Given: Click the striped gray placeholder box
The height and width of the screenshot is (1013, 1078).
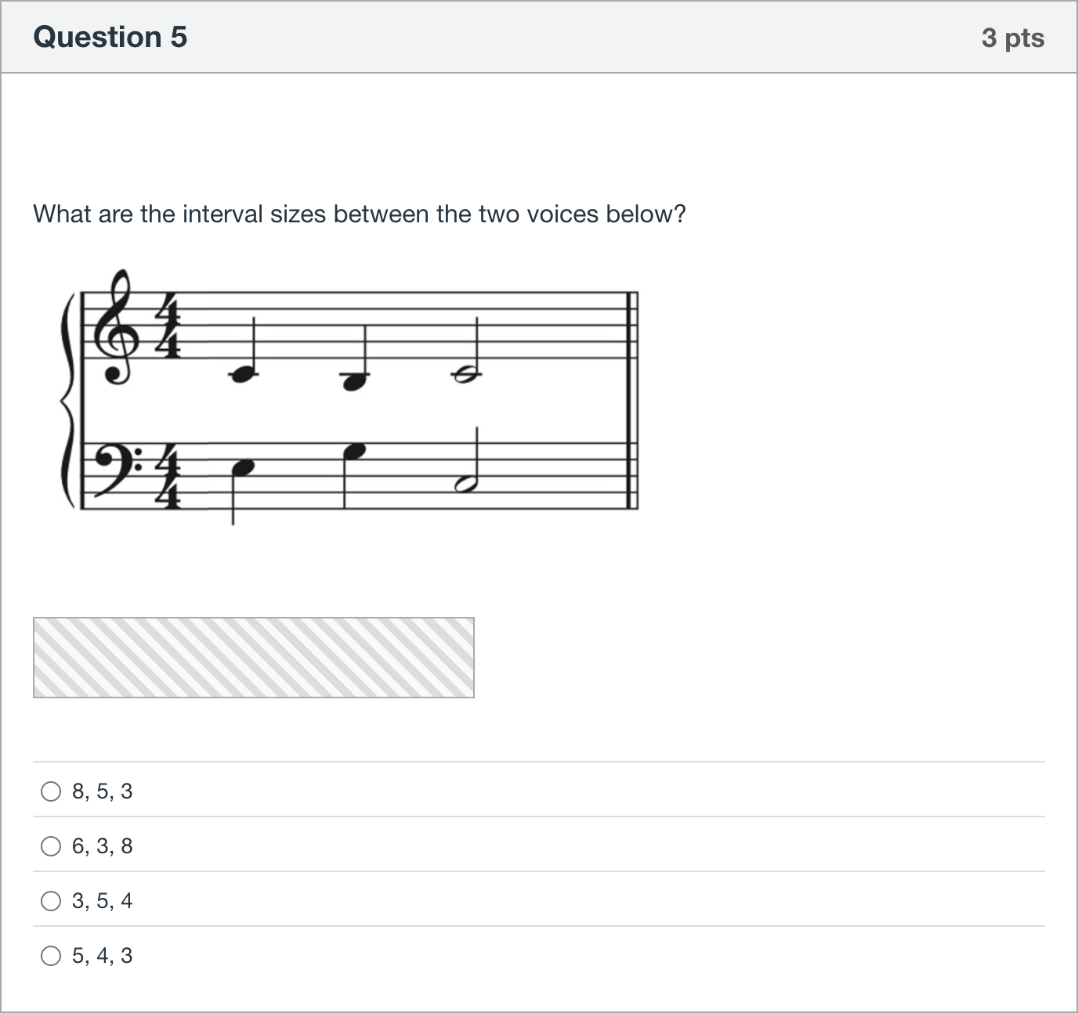Looking at the screenshot, I should coord(254,658).
